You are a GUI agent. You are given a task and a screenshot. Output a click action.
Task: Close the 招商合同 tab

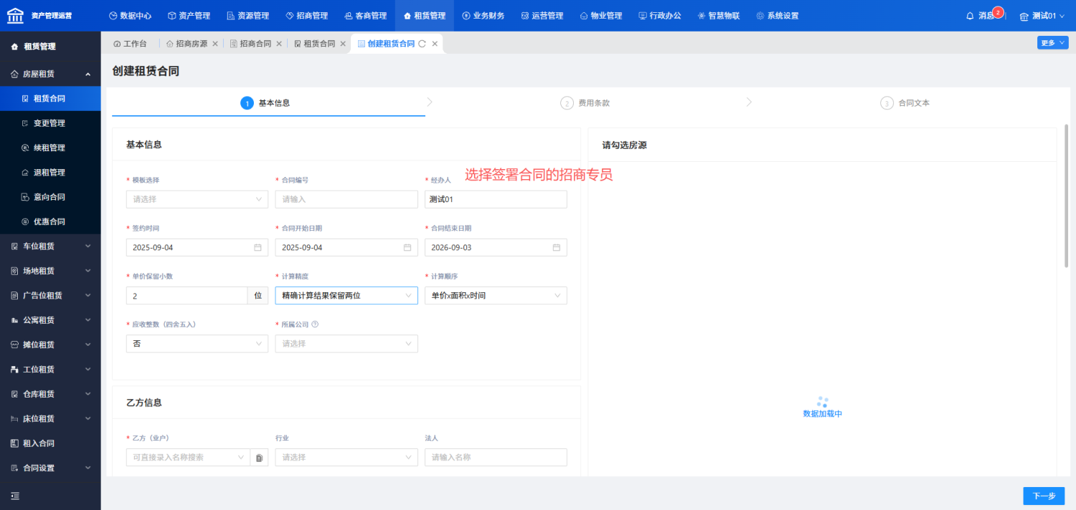coord(279,44)
